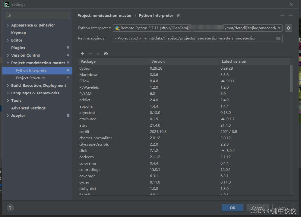This screenshot has width=301, height=217.
Task: Click the settings search field
Action: point(37,15)
